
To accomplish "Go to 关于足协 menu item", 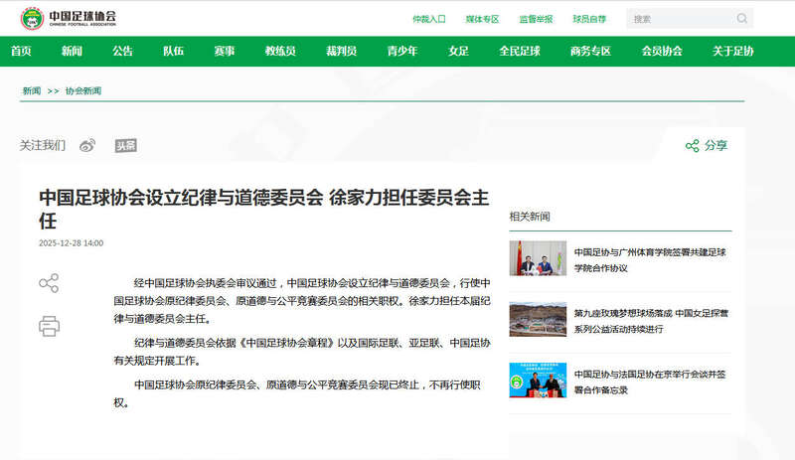I will coord(733,51).
